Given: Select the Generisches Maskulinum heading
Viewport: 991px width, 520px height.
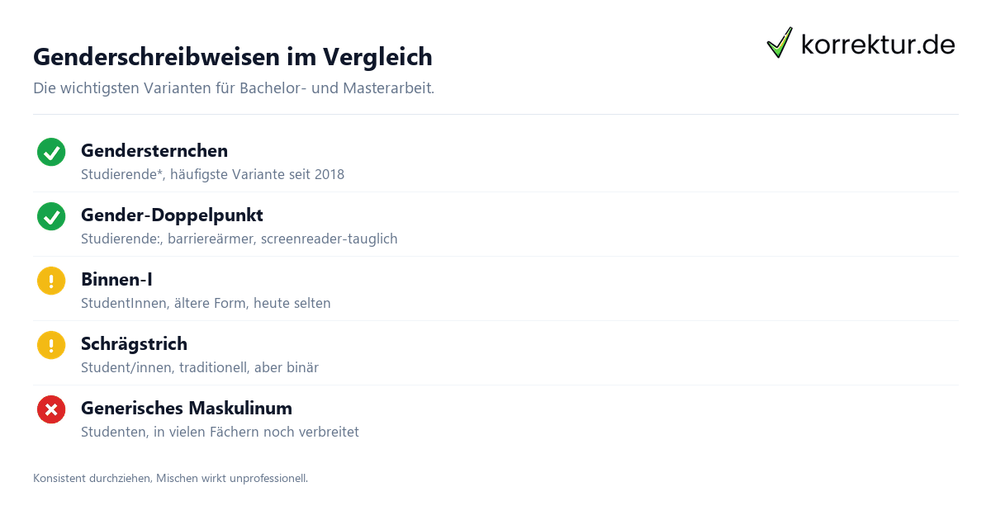Looking at the screenshot, I should point(187,409).
